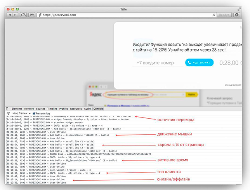Select the Resources tab
This screenshot has width=250, height=190.
[76, 109]
